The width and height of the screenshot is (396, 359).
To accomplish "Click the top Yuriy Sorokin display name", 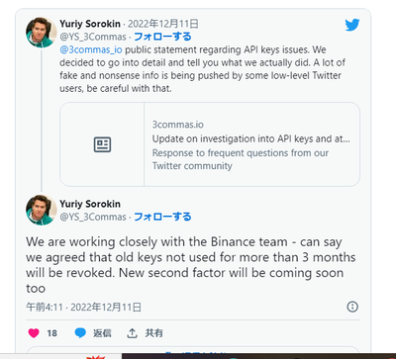I will click(x=90, y=24).
